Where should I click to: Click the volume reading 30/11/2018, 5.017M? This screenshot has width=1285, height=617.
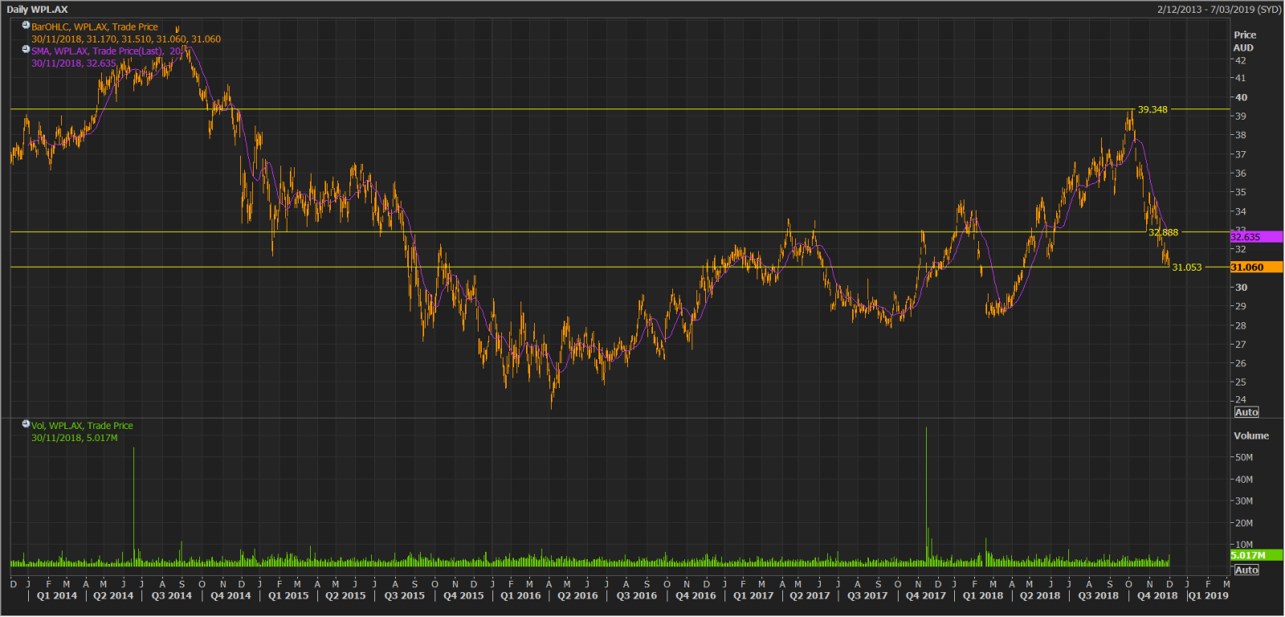(x=75, y=438)
